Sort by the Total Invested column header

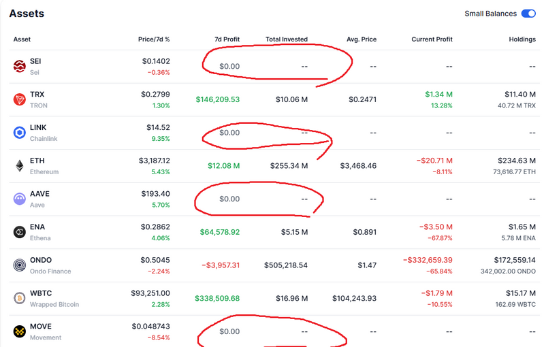coord(286,39)
